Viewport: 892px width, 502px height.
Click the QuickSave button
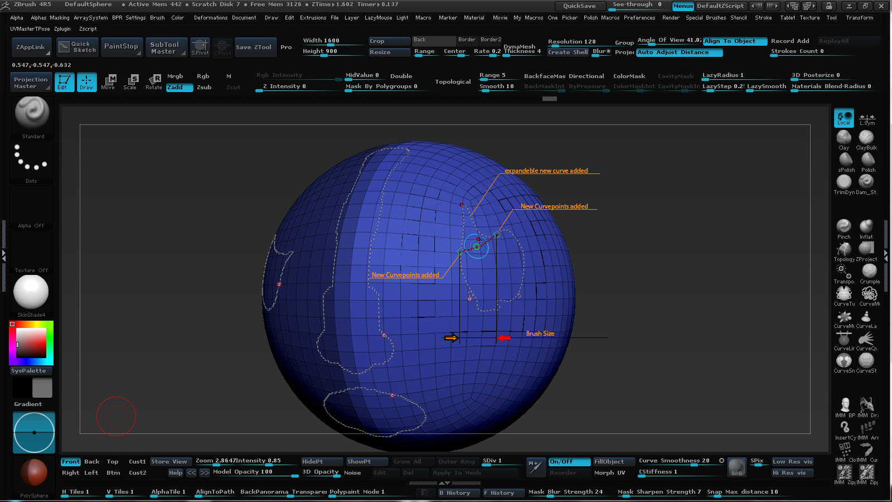579,6
